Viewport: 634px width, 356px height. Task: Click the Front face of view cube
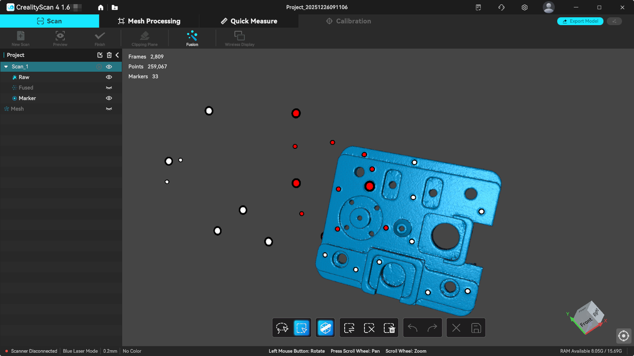click(x=586, y=322)
